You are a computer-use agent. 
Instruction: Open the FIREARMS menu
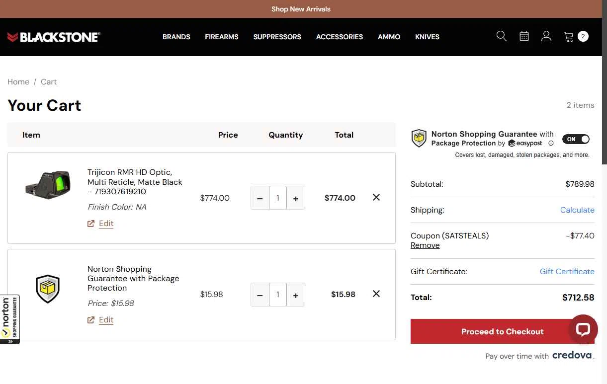pyautogui.click(x=222, y=37)
